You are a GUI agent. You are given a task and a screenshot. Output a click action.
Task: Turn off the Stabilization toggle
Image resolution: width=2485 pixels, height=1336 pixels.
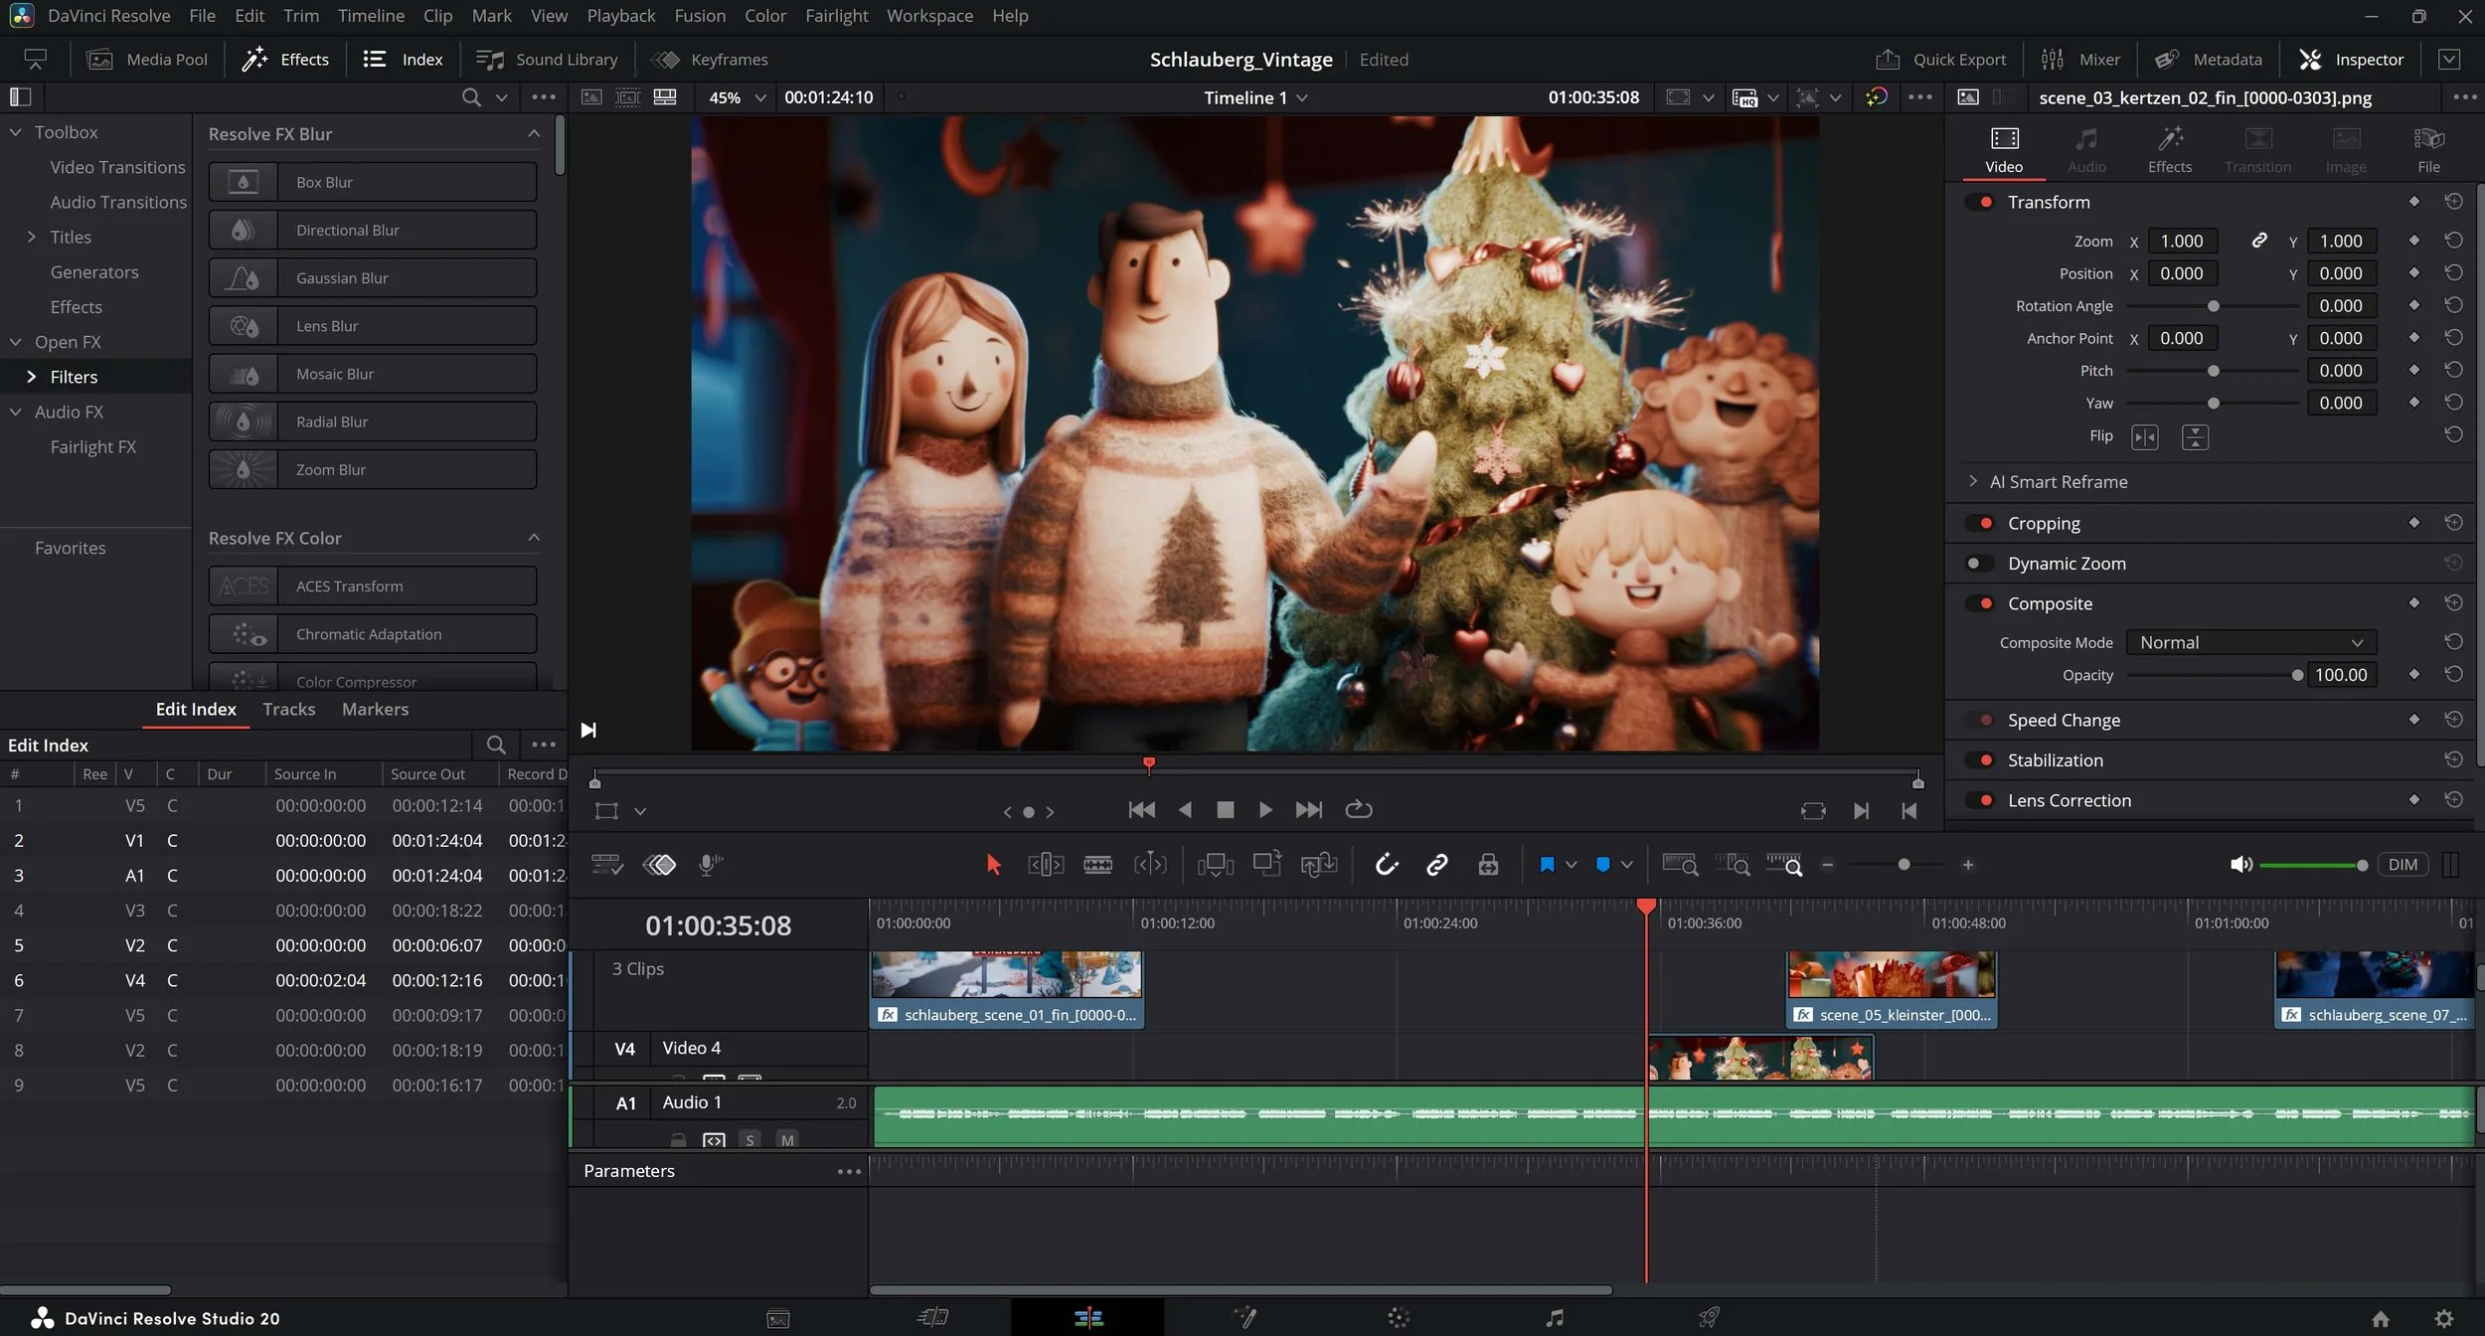click(1980, 760)
